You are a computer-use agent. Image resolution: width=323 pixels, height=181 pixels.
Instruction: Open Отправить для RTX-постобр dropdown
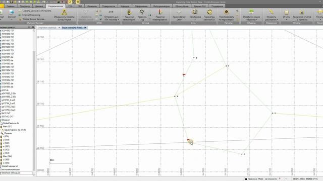click(111, 15)
